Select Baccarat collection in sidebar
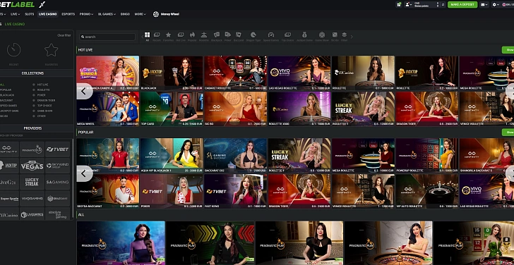 coord(6,100)
